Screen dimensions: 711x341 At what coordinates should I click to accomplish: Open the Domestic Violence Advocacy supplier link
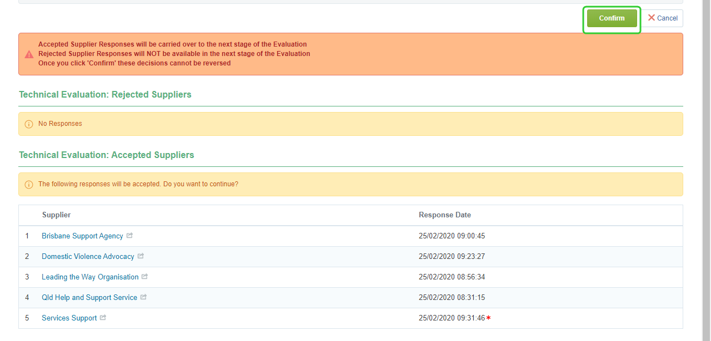88,257
